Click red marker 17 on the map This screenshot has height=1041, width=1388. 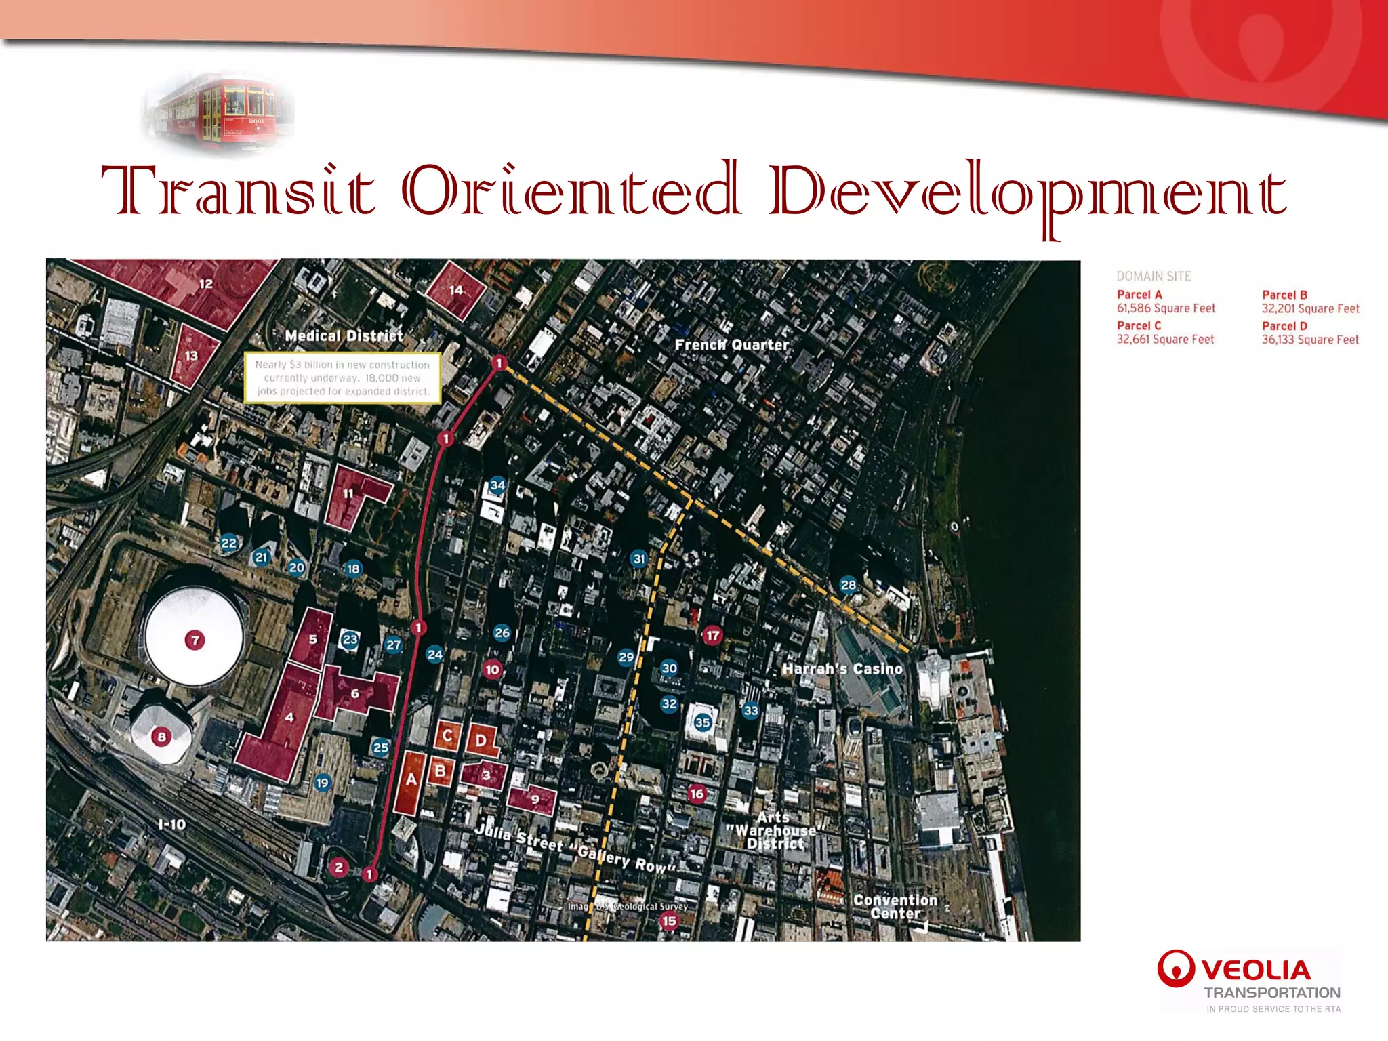(712, 636)
